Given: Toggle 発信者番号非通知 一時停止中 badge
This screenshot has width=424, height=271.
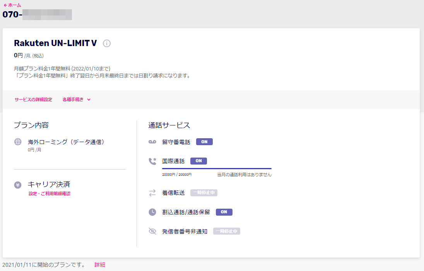Looking at the screenshot, I should point(227,231).
